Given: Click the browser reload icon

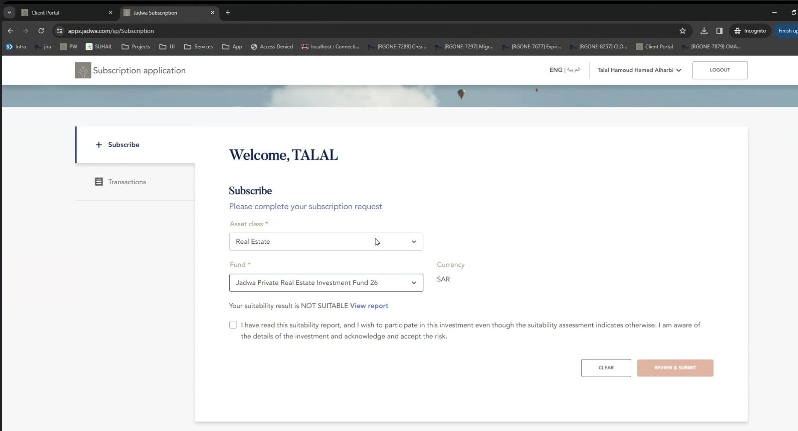Looking at the screenshot, I should (41, 31).
